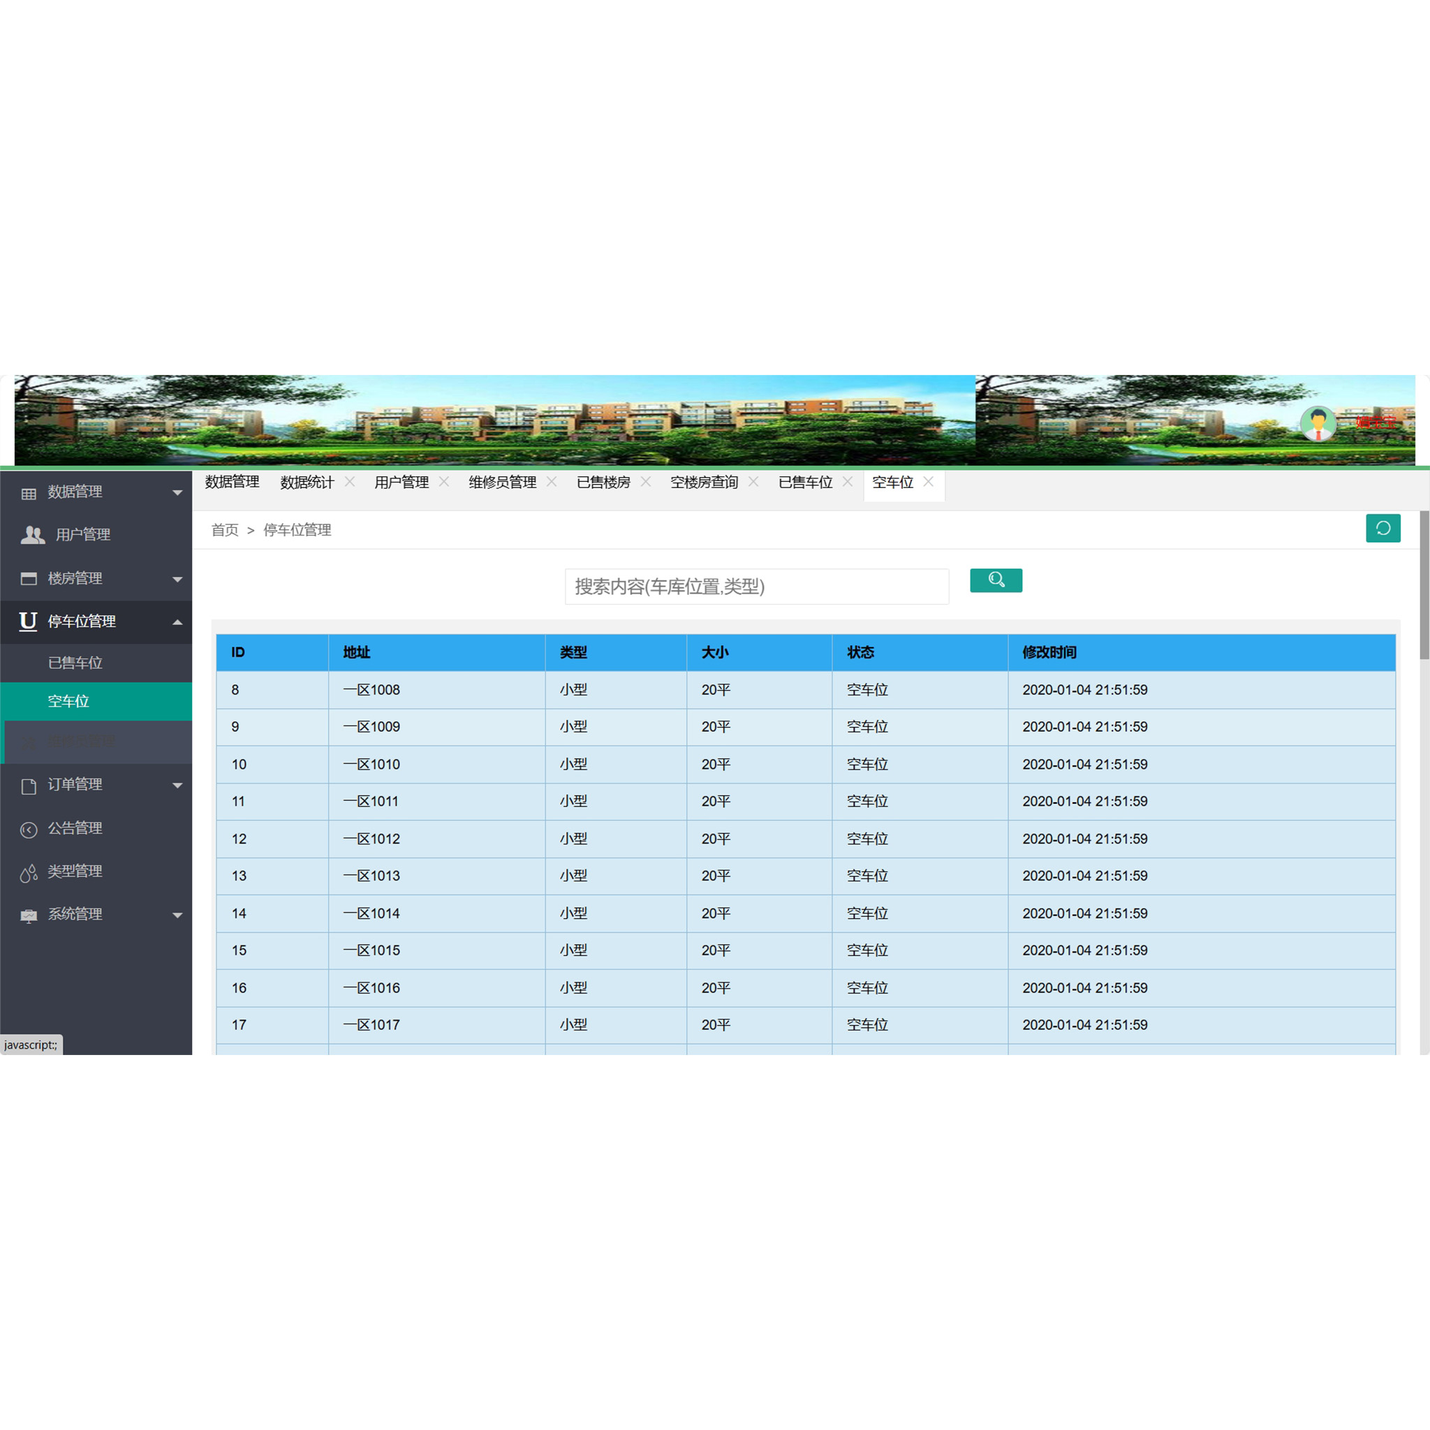Switch to the 数据统计 tab
1430x1430 pixels.
point(307,482)
